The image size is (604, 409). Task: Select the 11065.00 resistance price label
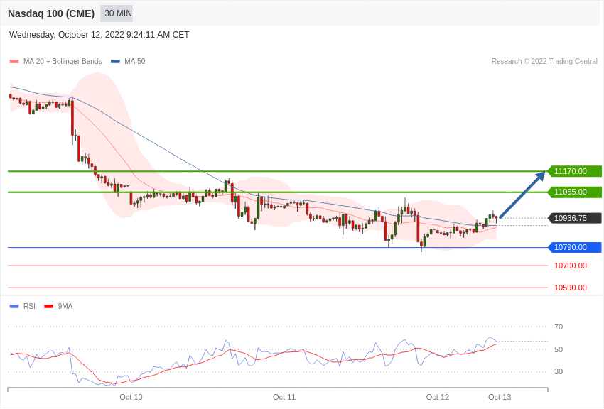point(574,192)
